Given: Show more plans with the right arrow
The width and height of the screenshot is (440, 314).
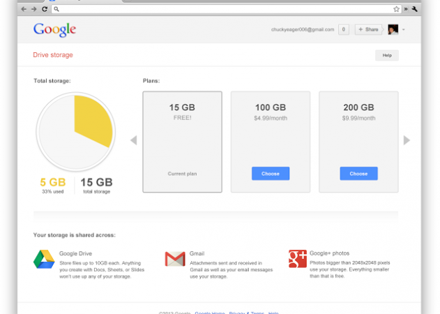Looking at the screenshot, I should pos(407,140).
